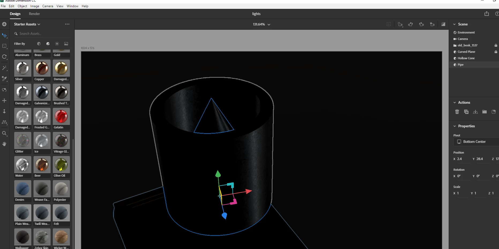The image size is (499, 249).
Task: Select the Zoom tool
Action: pos(4,133)
